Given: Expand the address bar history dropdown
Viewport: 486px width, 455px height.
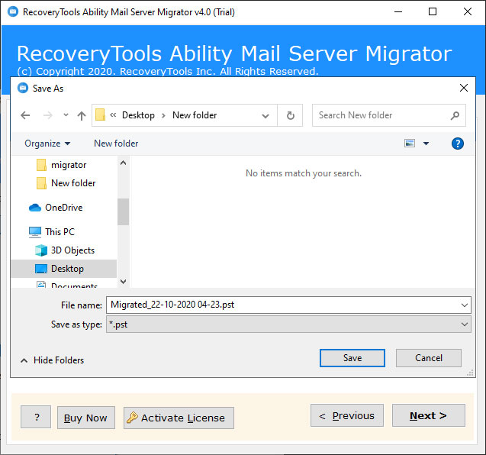Looking at the screenshot, I should click(x=266, y=116).
